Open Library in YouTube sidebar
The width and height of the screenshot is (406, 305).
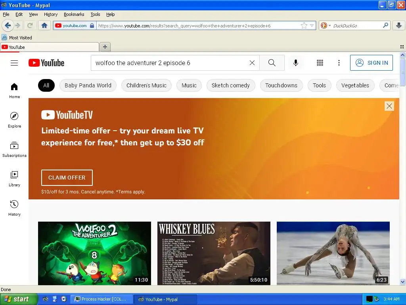(14, 179)
